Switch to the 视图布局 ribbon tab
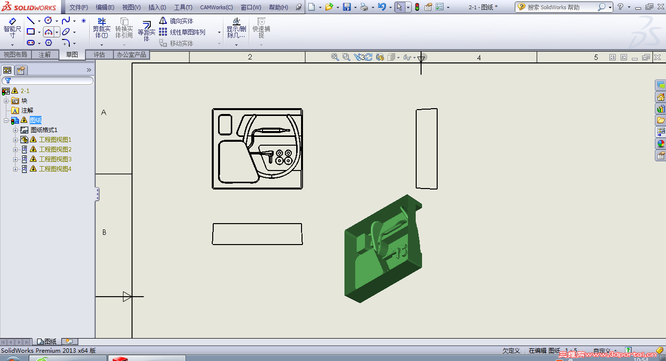Viewport: 666px width, 361px height. pyautogui.click(x=15, y=55)
